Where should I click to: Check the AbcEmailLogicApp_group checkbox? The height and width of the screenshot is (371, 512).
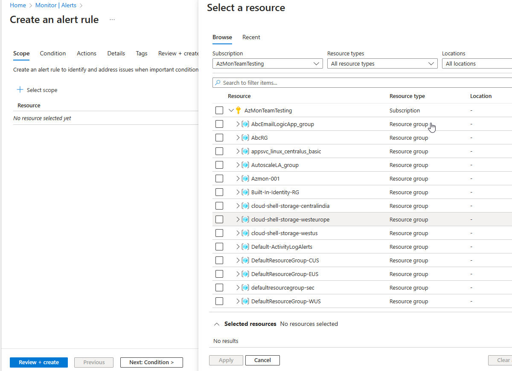tap(219, 124)
